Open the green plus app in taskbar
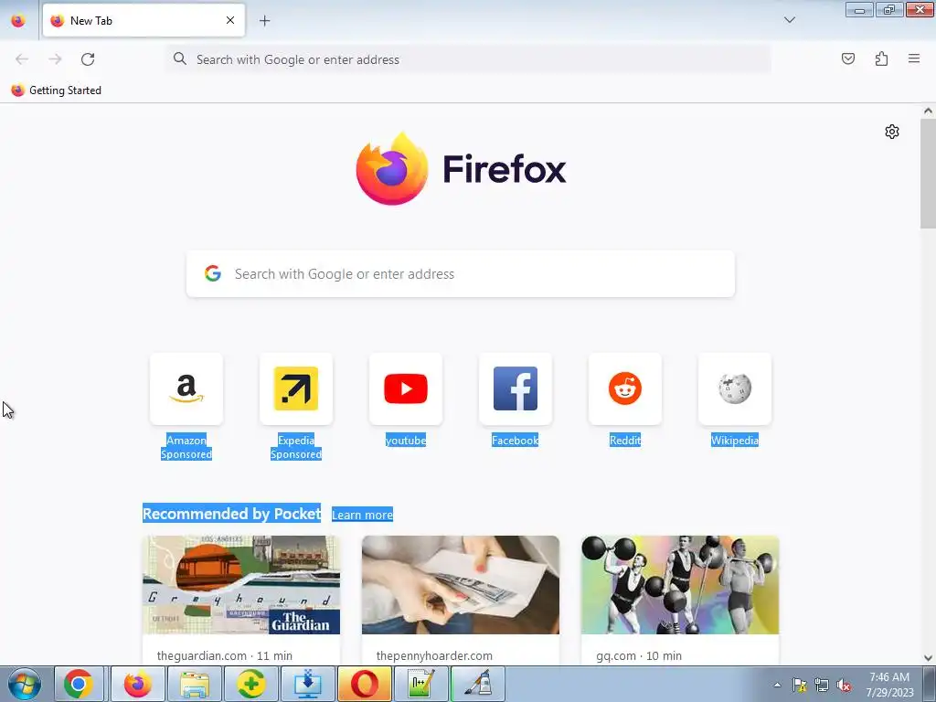This screenshot has height=702, width=936. 250,684
